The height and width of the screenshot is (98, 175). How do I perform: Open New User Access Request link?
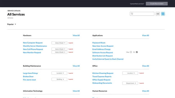click(103, 46)
